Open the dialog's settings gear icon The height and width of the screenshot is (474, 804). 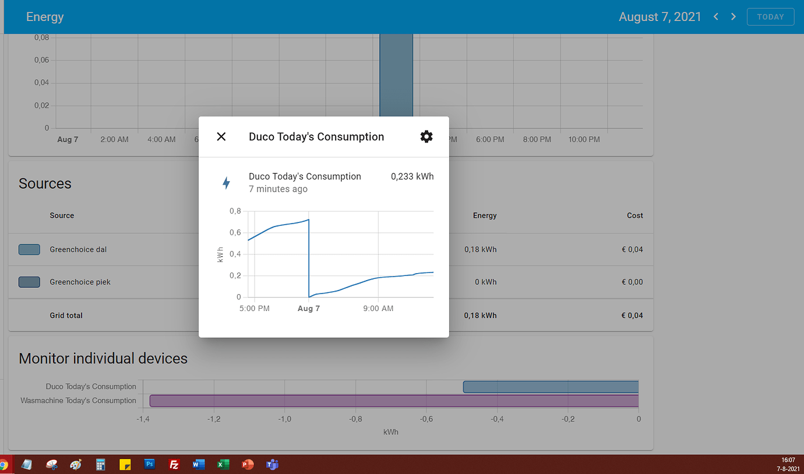point(426,136)
